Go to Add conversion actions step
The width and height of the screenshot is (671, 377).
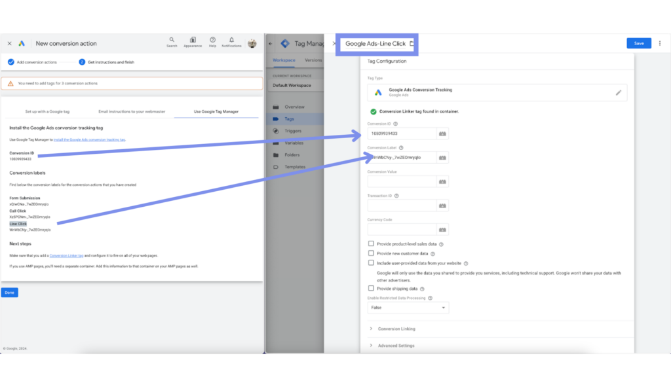tap(32, 62)
